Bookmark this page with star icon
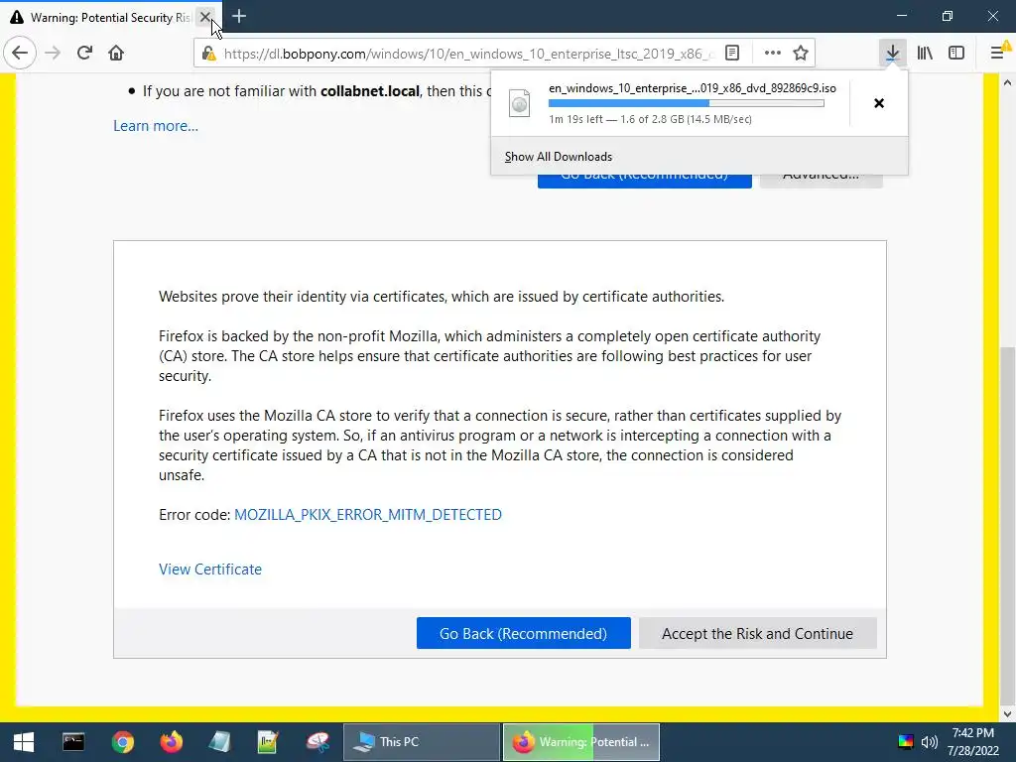This screenshot has width=1016, height=762. [801, 53]
